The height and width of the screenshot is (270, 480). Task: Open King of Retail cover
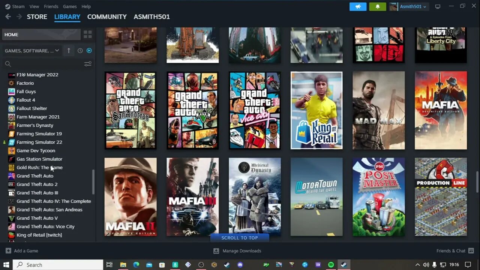pos(316,110)
